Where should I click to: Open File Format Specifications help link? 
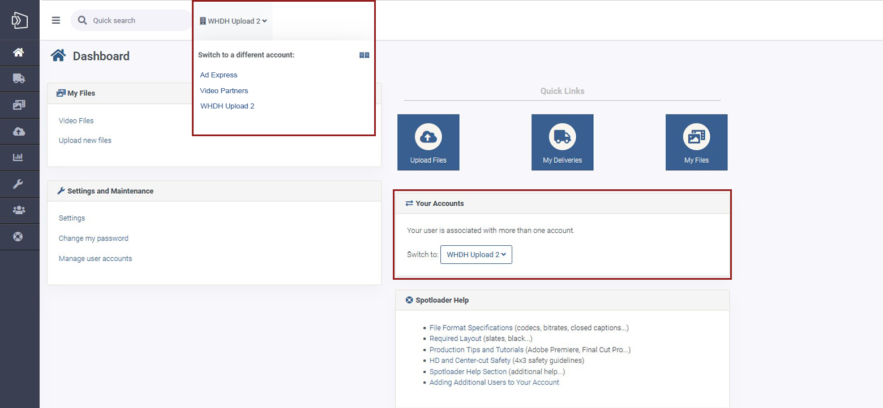coord(471,328)
